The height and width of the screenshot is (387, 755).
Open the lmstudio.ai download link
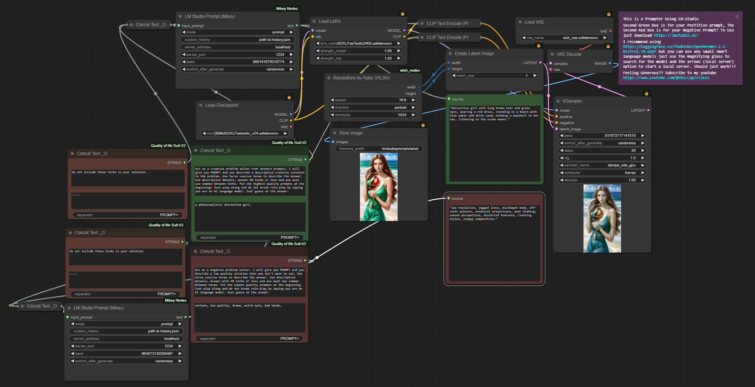(x=676, y=35)
